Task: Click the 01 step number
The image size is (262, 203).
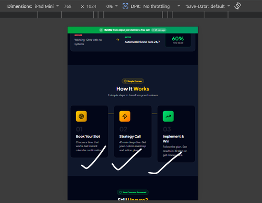Action: click(x=79, y=129)
